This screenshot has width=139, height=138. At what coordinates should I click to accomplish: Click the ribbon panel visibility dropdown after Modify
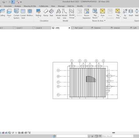[89, 6]
